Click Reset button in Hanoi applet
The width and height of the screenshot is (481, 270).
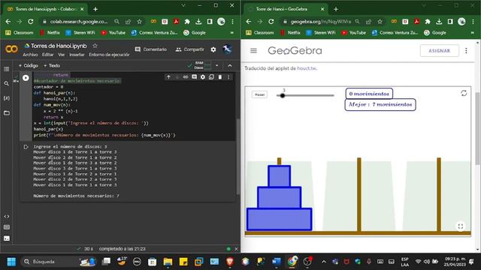pyautogui.click(x=259, y=94)
